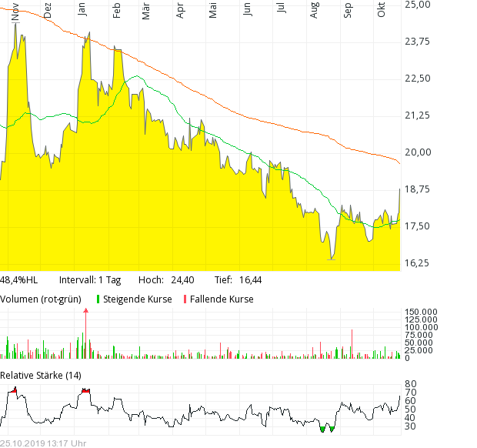Screen dimensions: 477x448
Task: Select the Dez month label
Action: pos(48,11)
